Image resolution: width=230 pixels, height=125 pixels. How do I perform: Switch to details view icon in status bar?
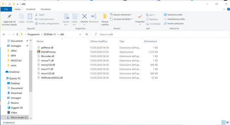pyautogui.click(x=223, y=122)
